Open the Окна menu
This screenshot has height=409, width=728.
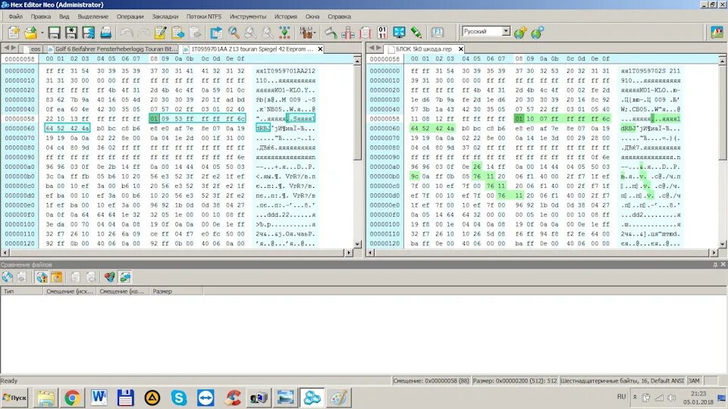point(312,16)
